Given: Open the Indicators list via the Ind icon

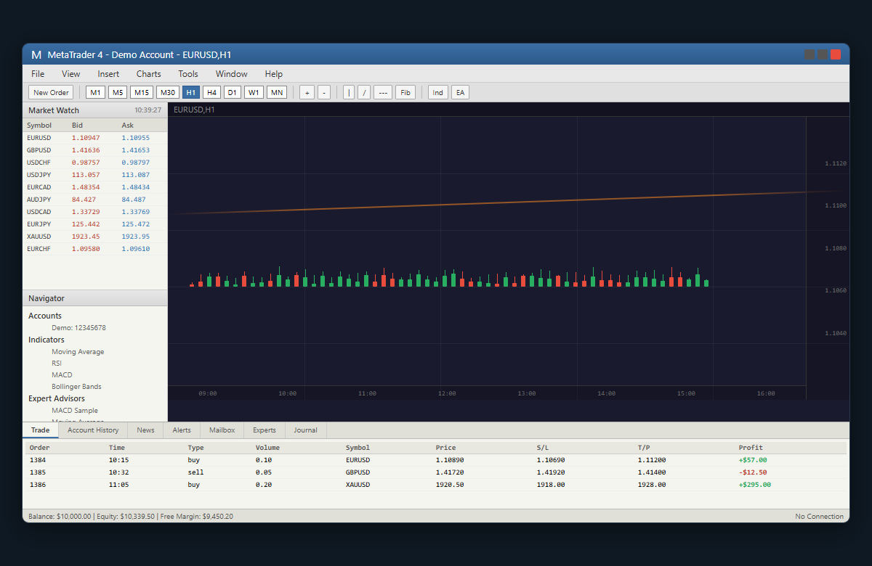Looking at the screenshot, I should pos(438,92).
